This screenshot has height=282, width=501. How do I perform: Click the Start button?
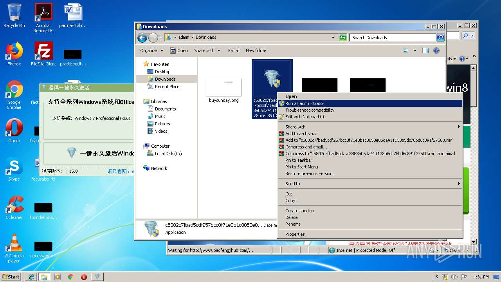click(x=11, y=277)
